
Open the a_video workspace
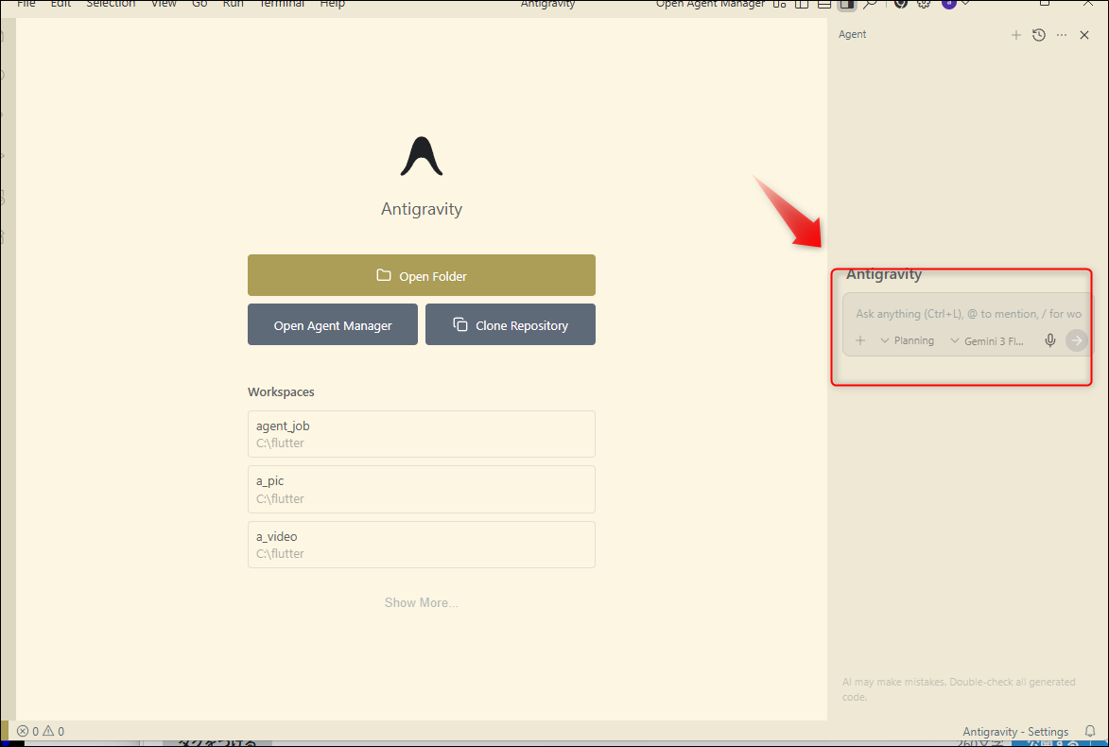pos(422,545)
